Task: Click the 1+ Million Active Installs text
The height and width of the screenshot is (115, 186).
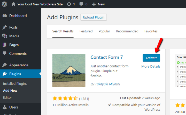Action: pyautogui.click(x=71, y=105)
